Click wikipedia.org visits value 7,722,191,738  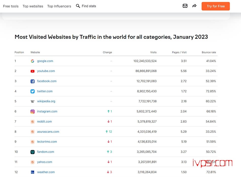tap(147, 101)
